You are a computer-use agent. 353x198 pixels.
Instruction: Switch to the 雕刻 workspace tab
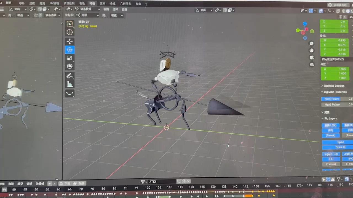pos(42,4)
